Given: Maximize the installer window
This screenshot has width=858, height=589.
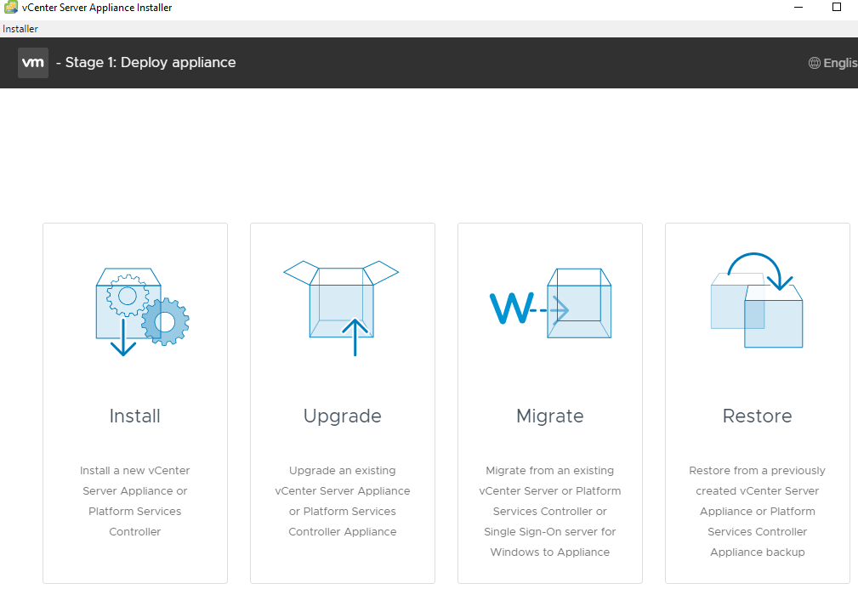Looking at the screenshot, I should (837, 7).
